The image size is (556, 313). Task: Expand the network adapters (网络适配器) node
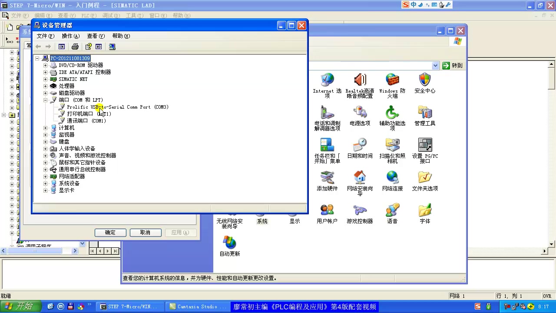[46, 176]
